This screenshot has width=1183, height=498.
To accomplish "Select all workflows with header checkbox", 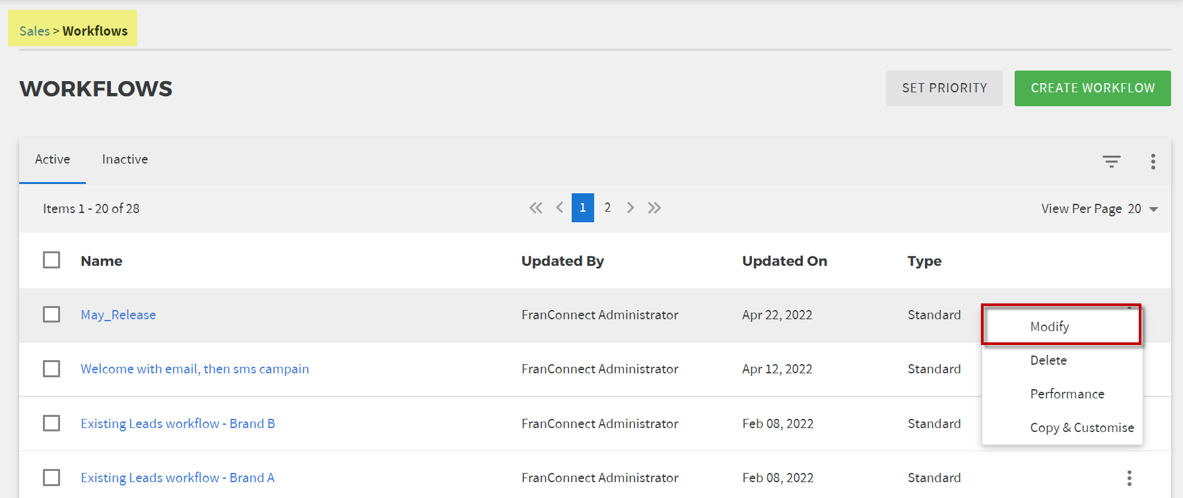I will [x=51, y=260].
